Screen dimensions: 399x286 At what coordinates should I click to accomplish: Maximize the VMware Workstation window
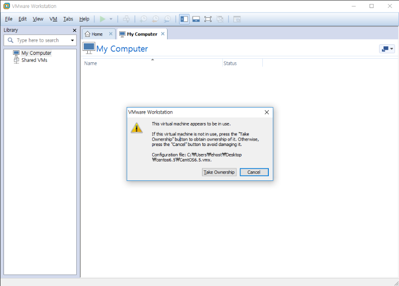[372, 6]
